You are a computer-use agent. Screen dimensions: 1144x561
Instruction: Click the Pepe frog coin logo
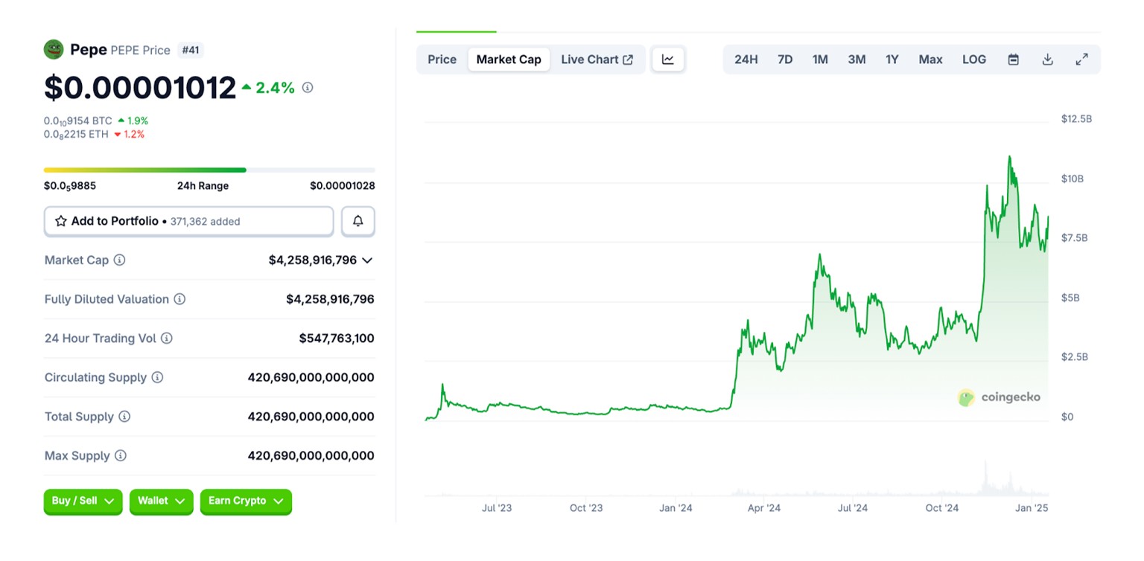pyautogui.click(x=54, y=50)
